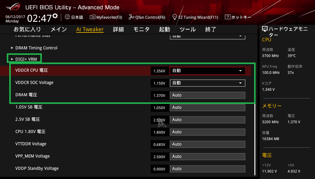Select CPU 1.80V 電圧 label
The image size is (315, 179).
click(x=30, y=131)
